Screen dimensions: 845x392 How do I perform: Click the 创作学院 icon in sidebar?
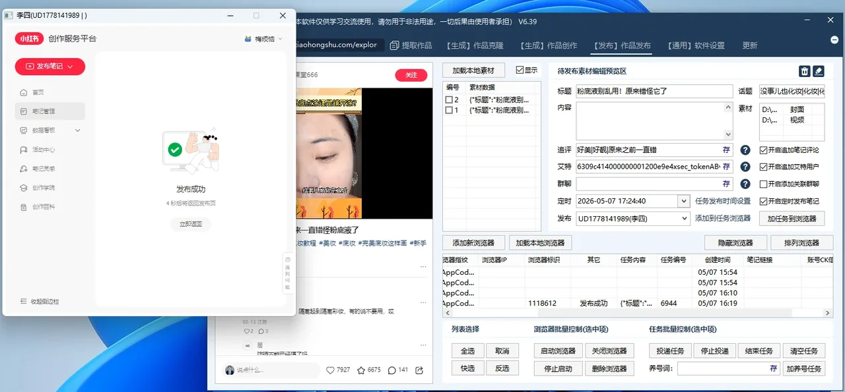coord(24,188)
